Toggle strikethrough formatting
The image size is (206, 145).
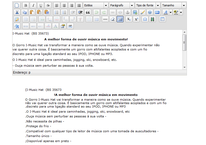pos(48,5)
